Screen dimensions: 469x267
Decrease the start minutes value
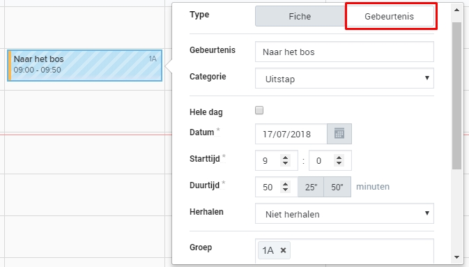(x=339, y=163)
